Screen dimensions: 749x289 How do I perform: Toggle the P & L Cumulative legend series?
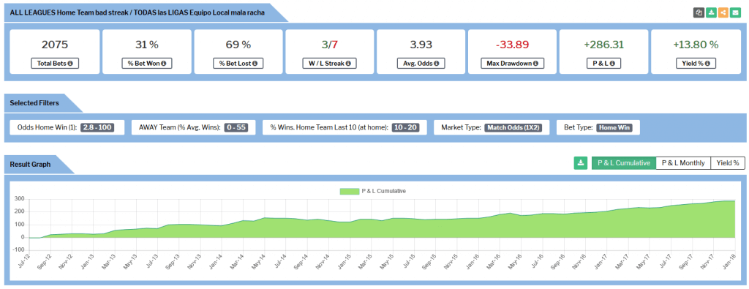click(372, 191)
